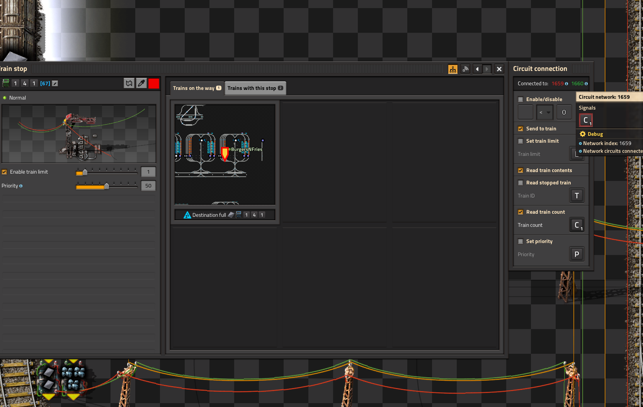Edit the train limit value field
This screenshot has height=407, width=643.
(148, 172)
